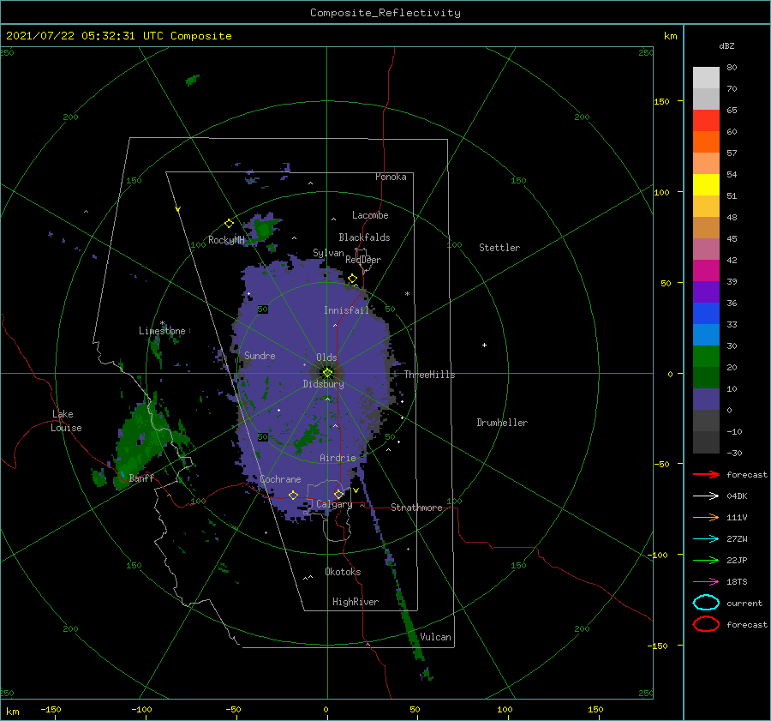
Task: Click the Composite_Reflectivity title
Action: click(x=385, y=13)
